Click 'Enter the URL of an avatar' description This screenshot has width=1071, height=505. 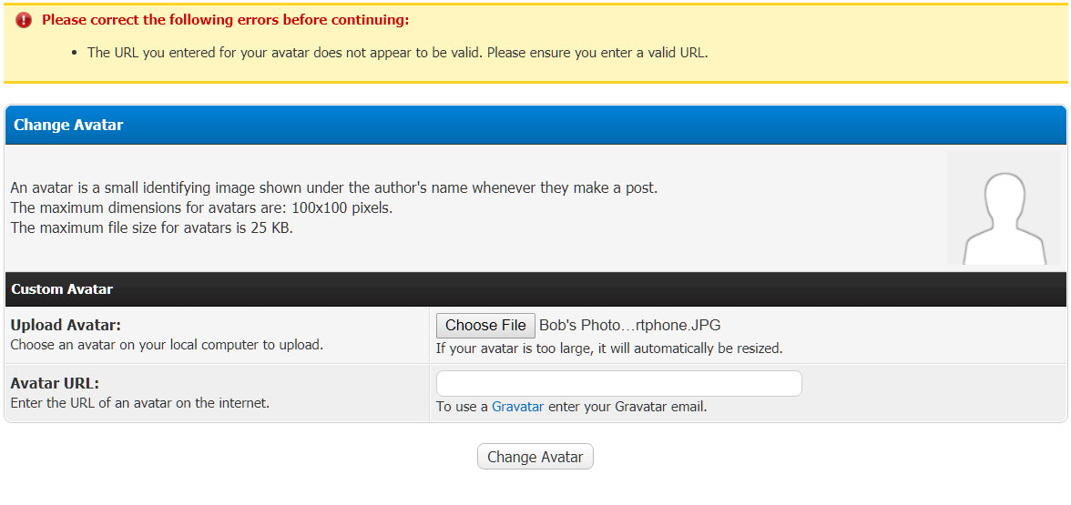(139, 403)
